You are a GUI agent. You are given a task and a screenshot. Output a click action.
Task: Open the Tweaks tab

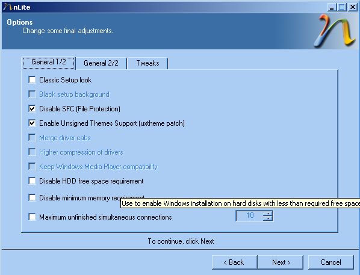147,63
